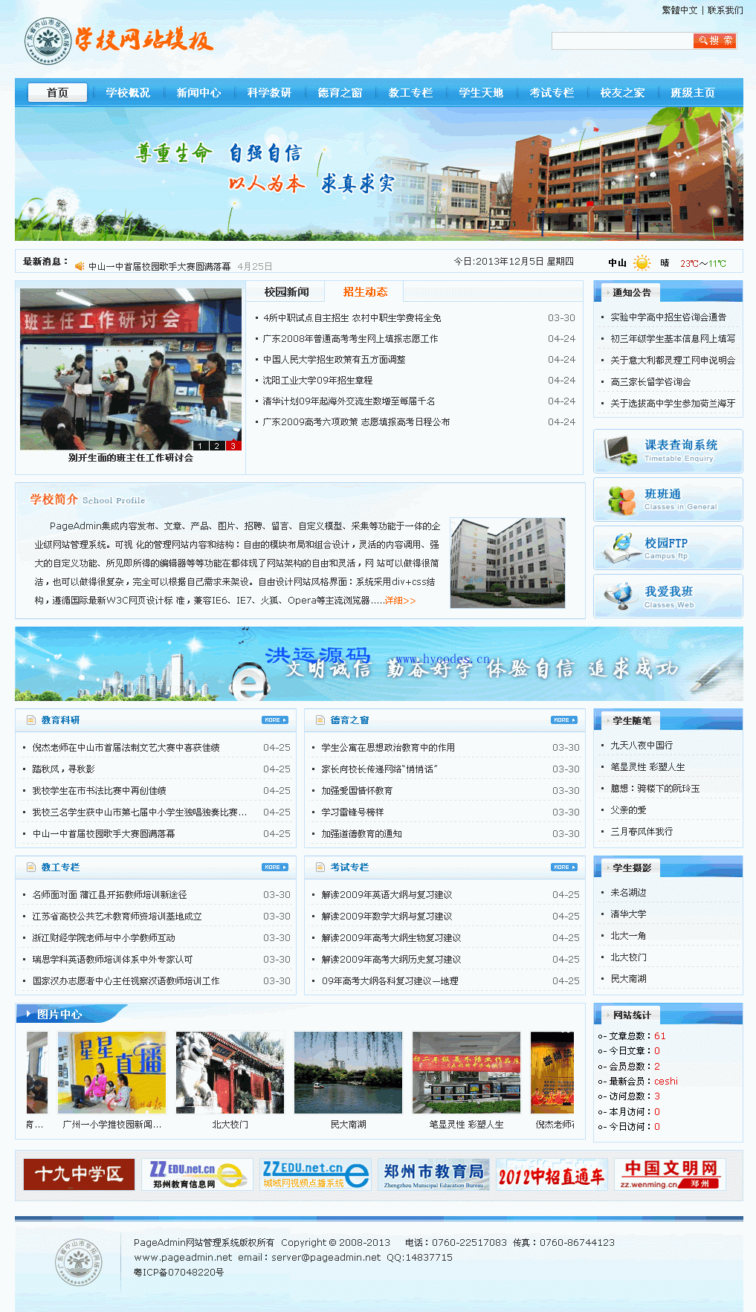Select 首页 in the navigation bar
The width and height of the screenshot is (756, 1312).
(57, 92)
